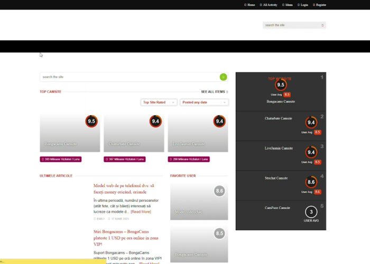
Task: Open CamFuze Camsite in sidebar ranking
Action: click(x=277, y=208)
